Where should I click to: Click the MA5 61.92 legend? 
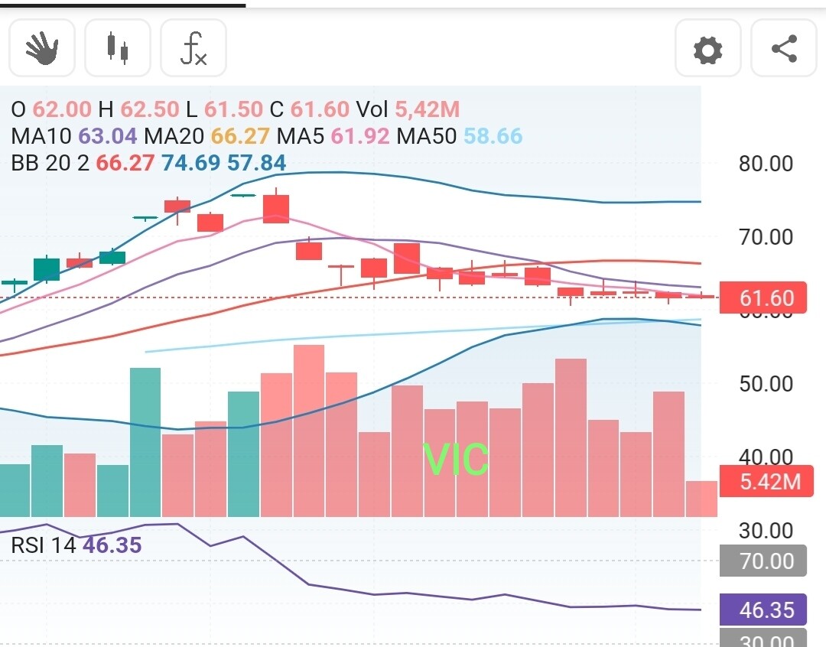coord(333,136)
